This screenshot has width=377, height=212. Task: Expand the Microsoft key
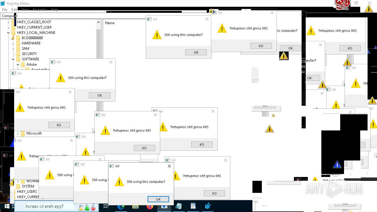(x=18, y=133)
